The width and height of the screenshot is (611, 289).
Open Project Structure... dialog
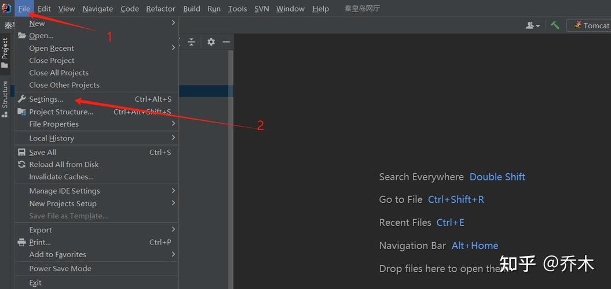97,112
